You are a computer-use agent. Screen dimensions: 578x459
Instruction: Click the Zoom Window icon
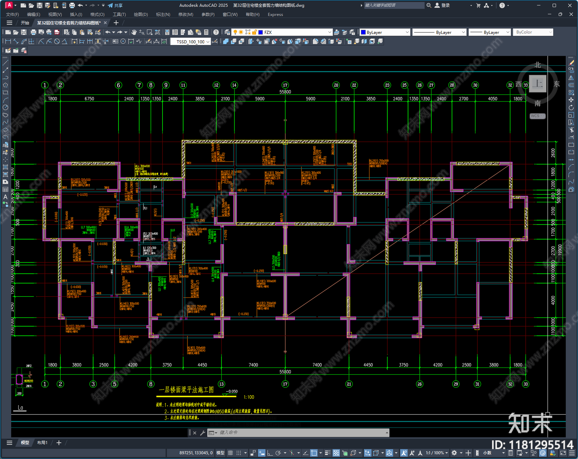click(149, 32)
